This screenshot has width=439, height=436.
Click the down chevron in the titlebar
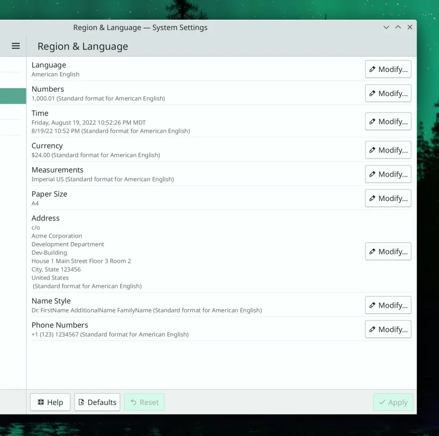[386, 27]
